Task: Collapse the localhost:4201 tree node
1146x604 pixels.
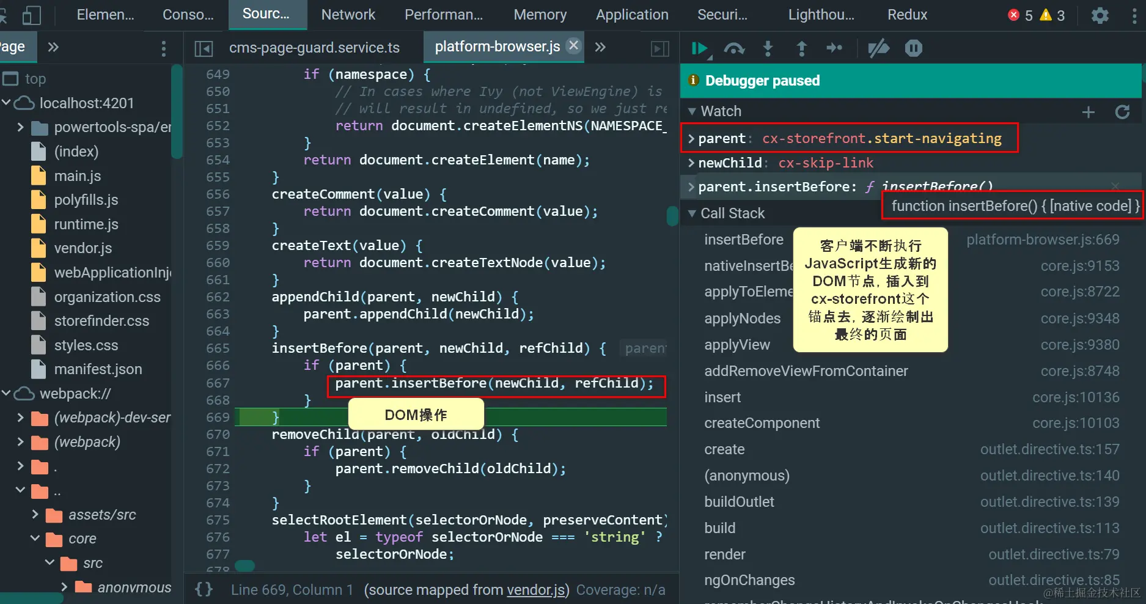Action: (x=6, y=103)
